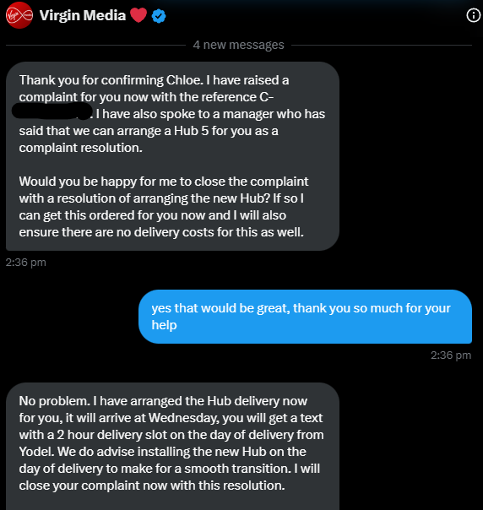Click the 2:36 pm timestamp under the blue reply

pos(451,355)
